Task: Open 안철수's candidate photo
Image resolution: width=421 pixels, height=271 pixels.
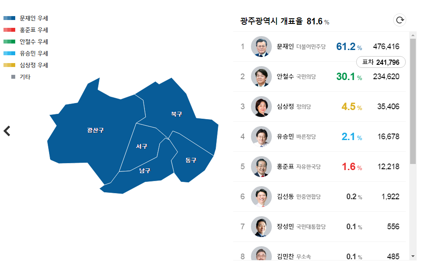Action: 261,77
